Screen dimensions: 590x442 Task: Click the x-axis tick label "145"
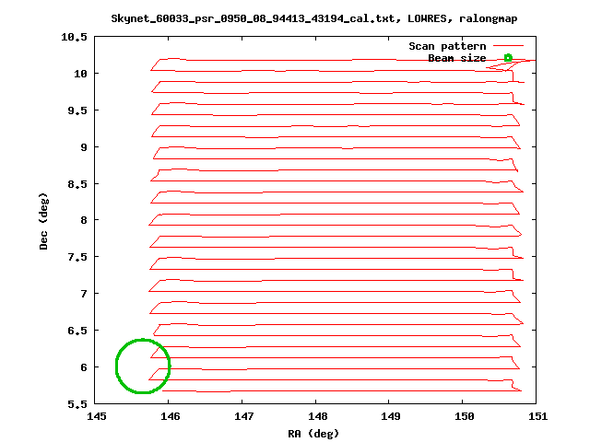tap(97, 416)
